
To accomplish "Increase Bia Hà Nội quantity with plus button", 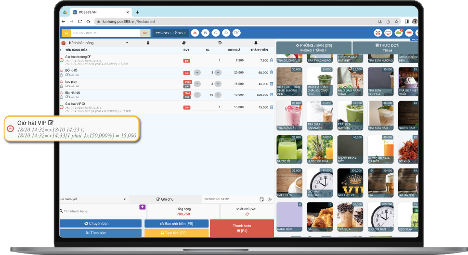I will [x=218, y=95].
